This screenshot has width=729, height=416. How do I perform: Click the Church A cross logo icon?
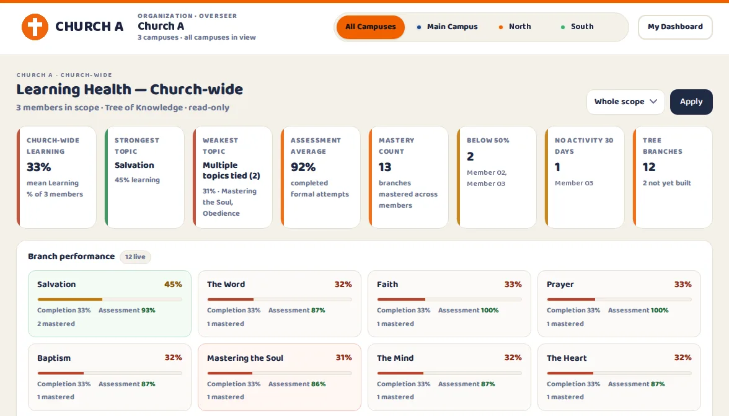point(35,27)
